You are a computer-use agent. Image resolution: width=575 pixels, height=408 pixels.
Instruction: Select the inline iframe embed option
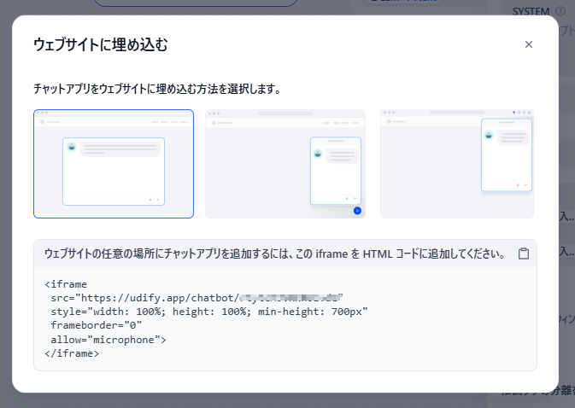pyautogui.click(x=114, y=164)
